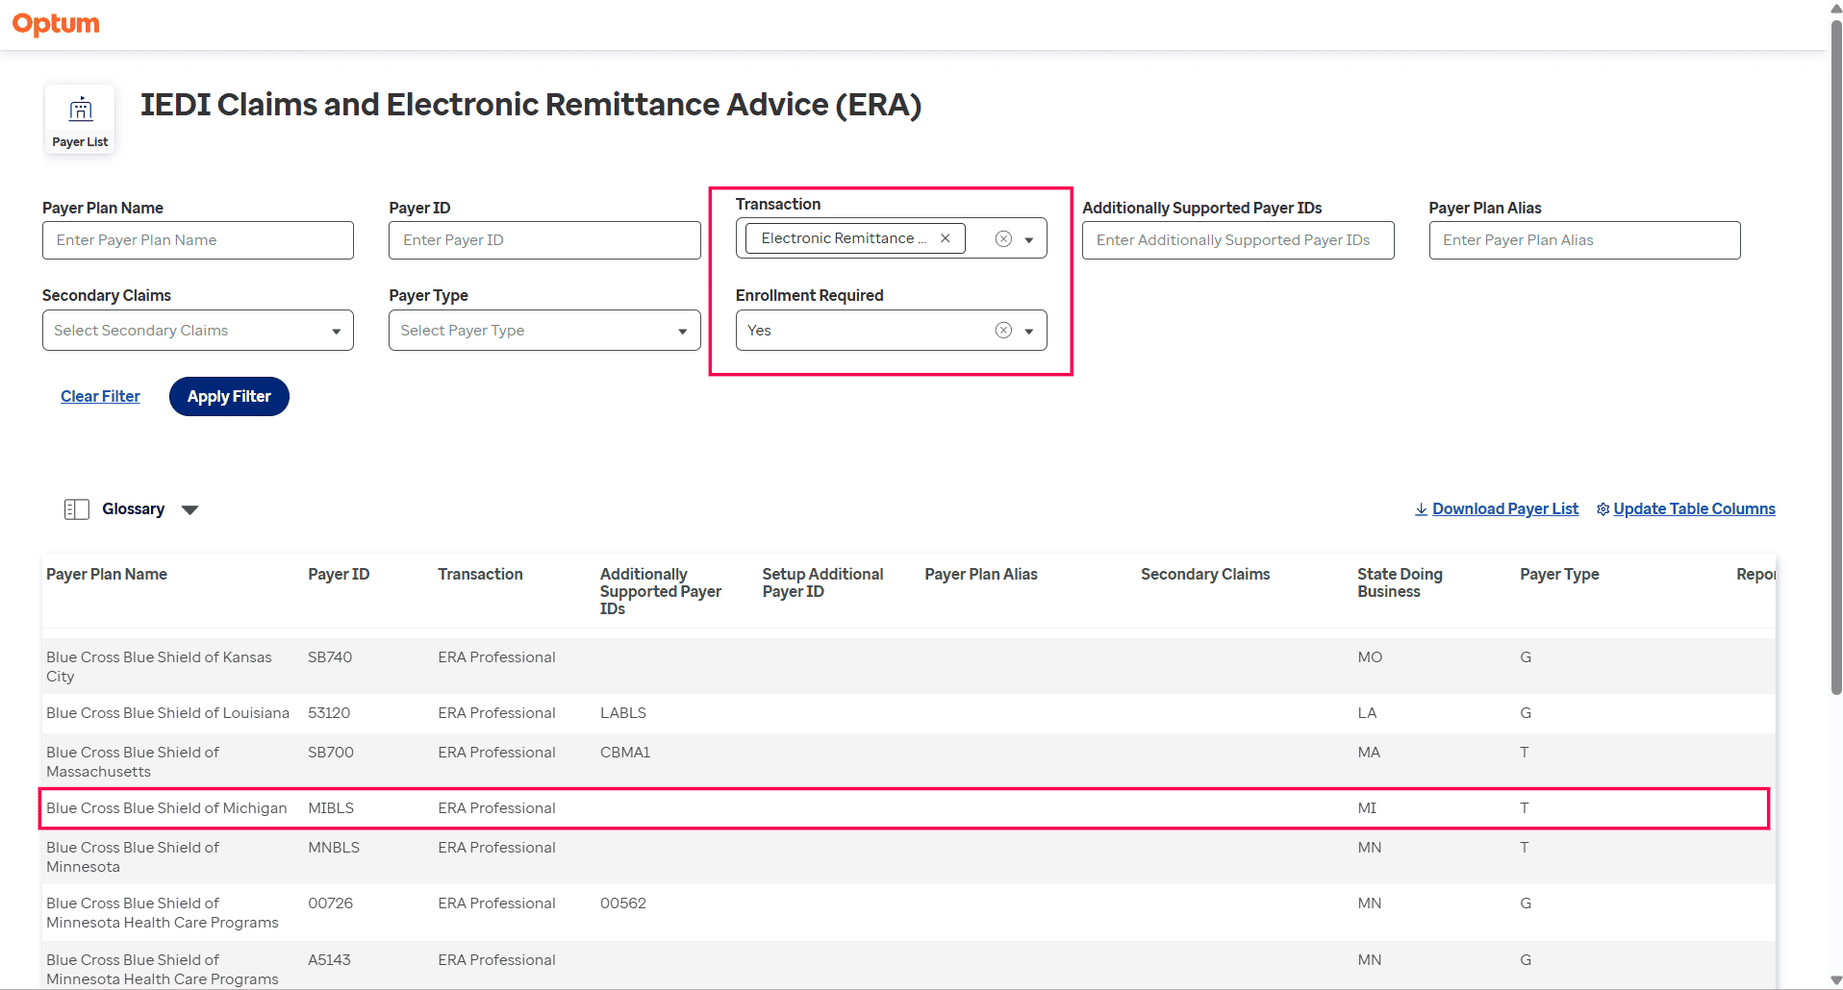Click the Optum logo

coord(56,24)
